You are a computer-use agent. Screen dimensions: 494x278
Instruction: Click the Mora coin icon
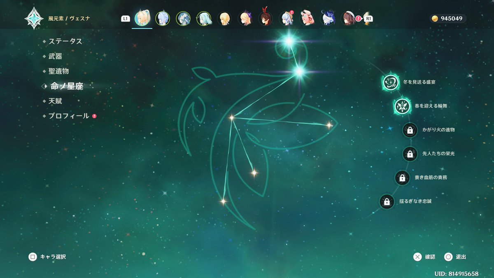[x=435, y=19]
